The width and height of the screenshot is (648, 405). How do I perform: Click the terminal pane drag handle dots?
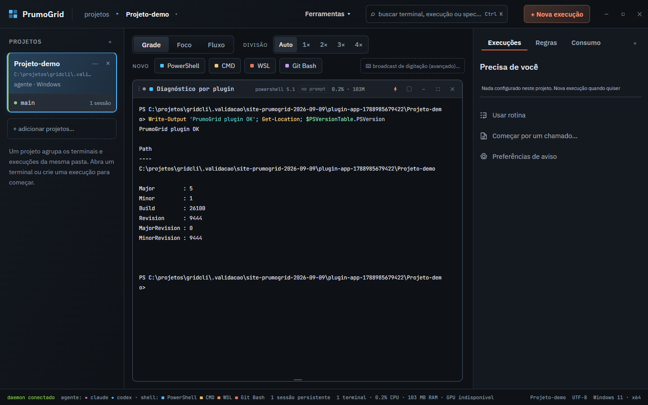click(x=139, y=89)
